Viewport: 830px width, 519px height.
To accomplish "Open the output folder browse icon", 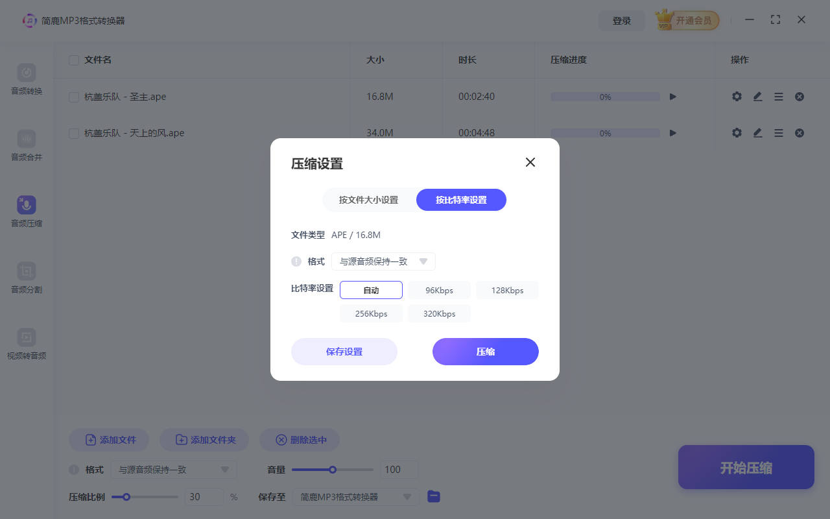I will tap(433, 496).
